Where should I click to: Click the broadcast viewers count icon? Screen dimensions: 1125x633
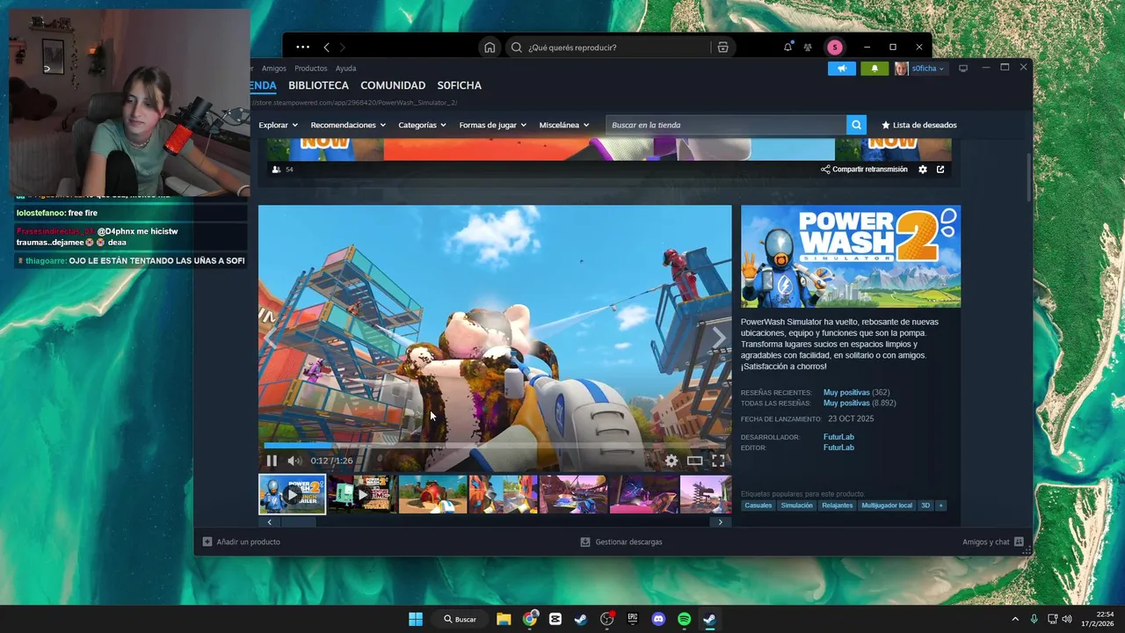277,170
